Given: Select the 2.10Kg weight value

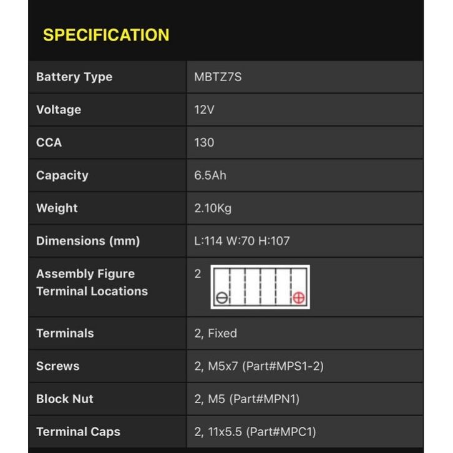Looking at the screenshot, I should tap(213, 208).
